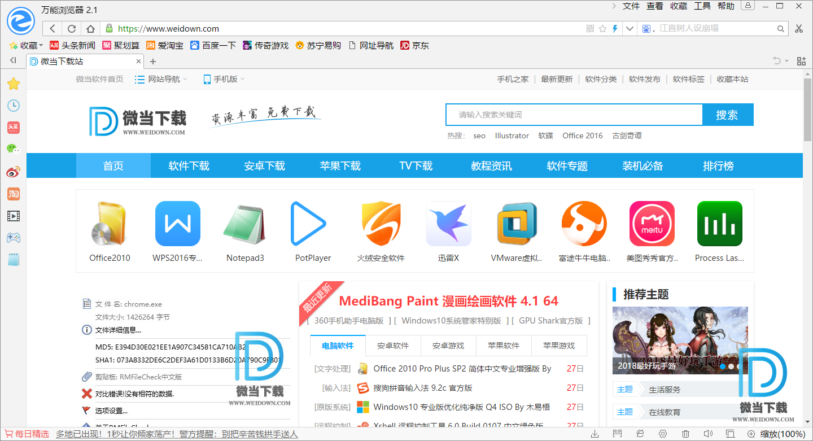
Task: Open the extensions grid icon beside tabs
Action: point(801,61)
